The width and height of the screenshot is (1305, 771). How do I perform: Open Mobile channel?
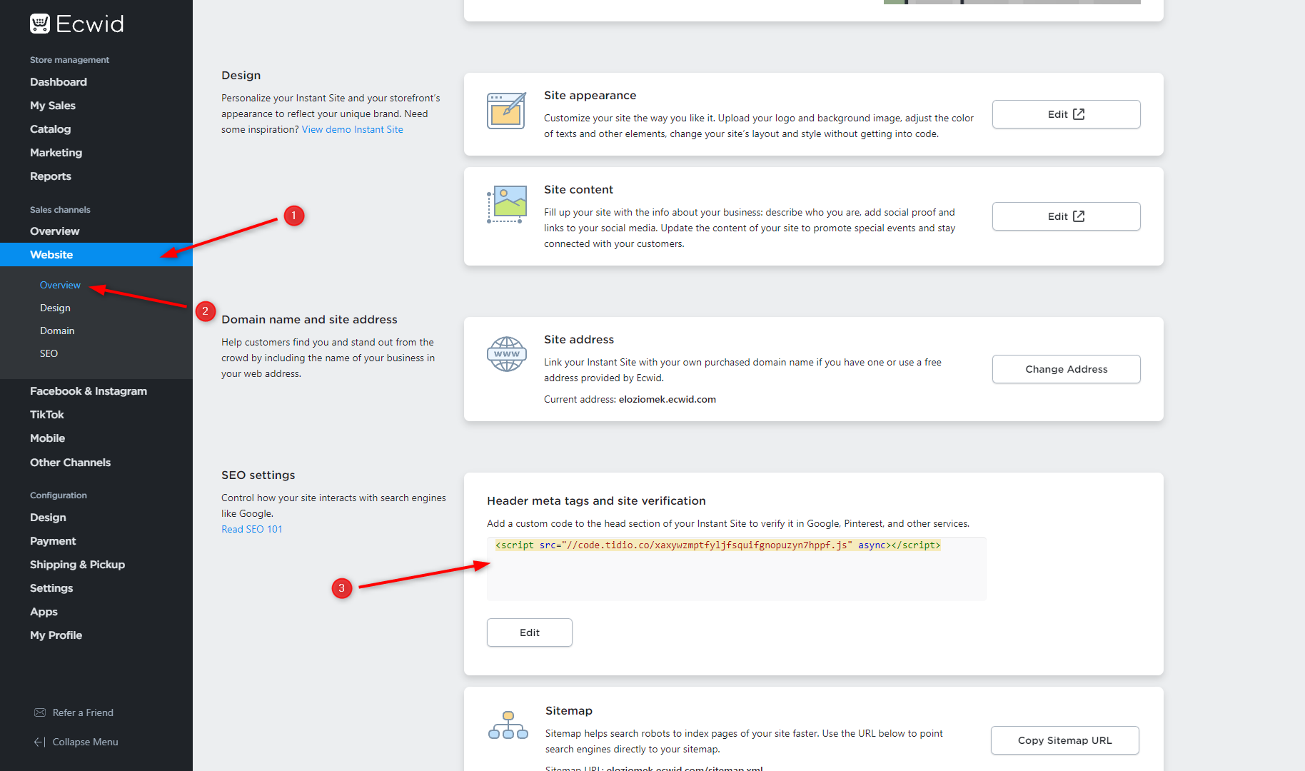click(47, 438)
